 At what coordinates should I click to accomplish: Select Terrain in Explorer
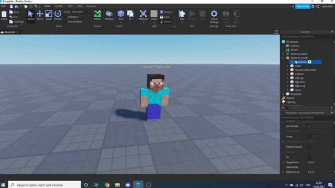pos(294,50)
